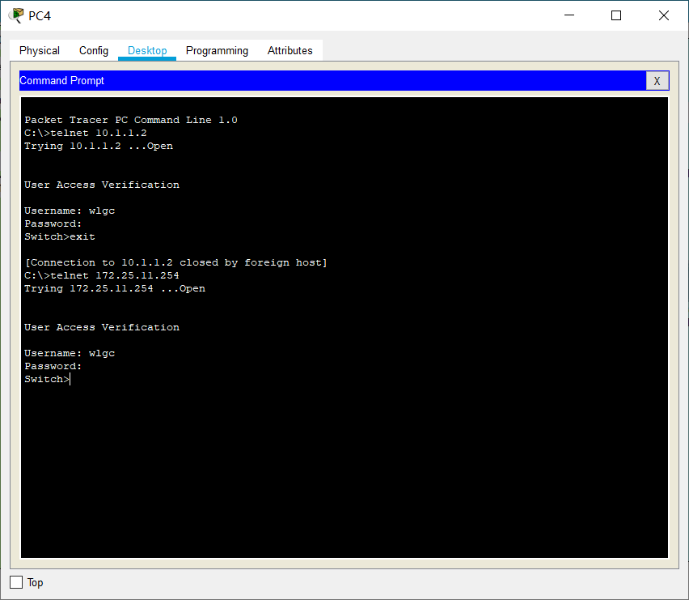Click the Switch> prompt line at the cursor
This screenshot has height=600, width=689.
point(48,379)
